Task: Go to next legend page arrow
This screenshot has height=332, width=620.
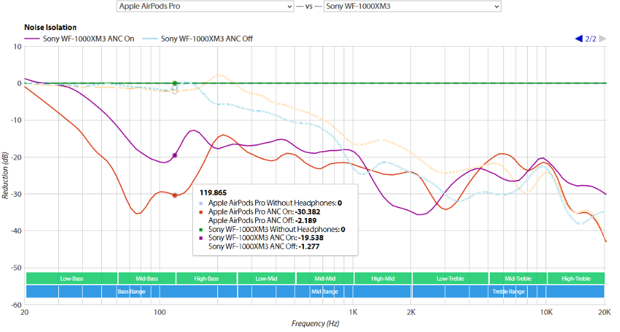Action: click(x=603, y=38)
